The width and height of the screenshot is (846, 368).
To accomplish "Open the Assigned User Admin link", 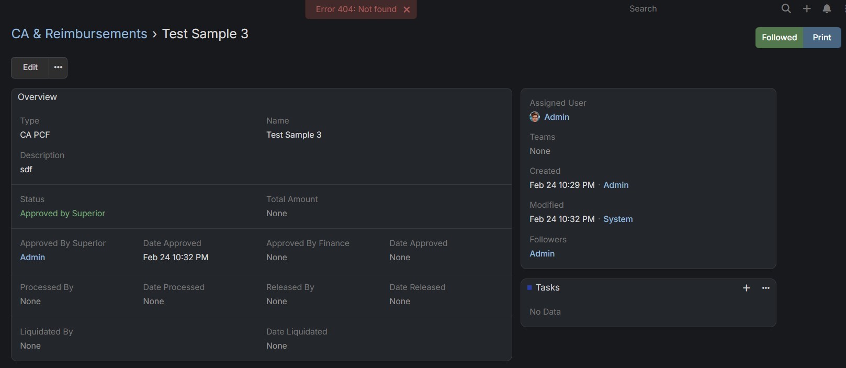I will [557, 117].
